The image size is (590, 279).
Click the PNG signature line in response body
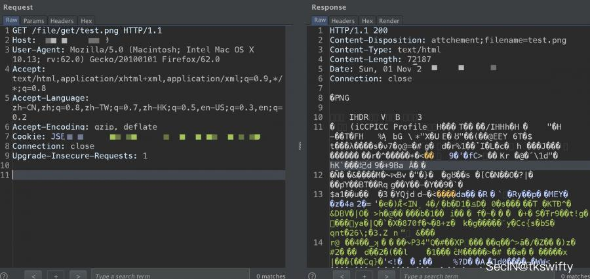pyautogui.click(x=340, y=98)
